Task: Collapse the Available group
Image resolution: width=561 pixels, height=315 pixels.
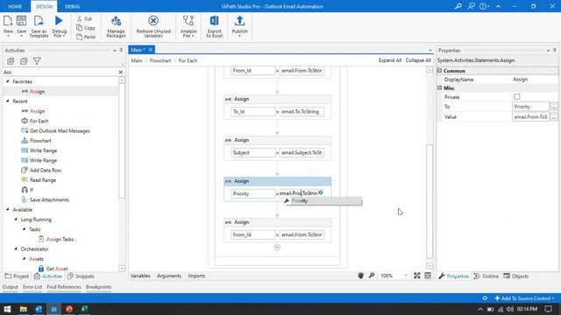Action: point(8,210)
